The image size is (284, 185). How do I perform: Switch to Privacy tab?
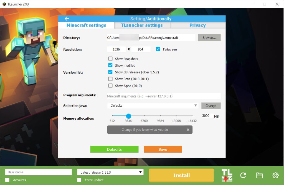pos(197,25)
